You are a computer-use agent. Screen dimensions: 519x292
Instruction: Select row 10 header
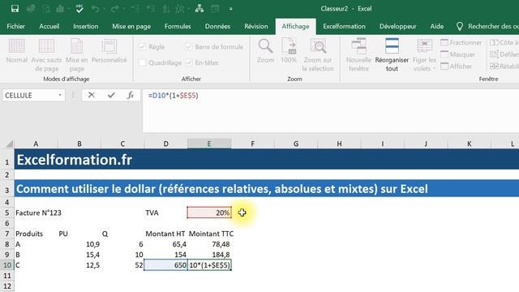7,265
